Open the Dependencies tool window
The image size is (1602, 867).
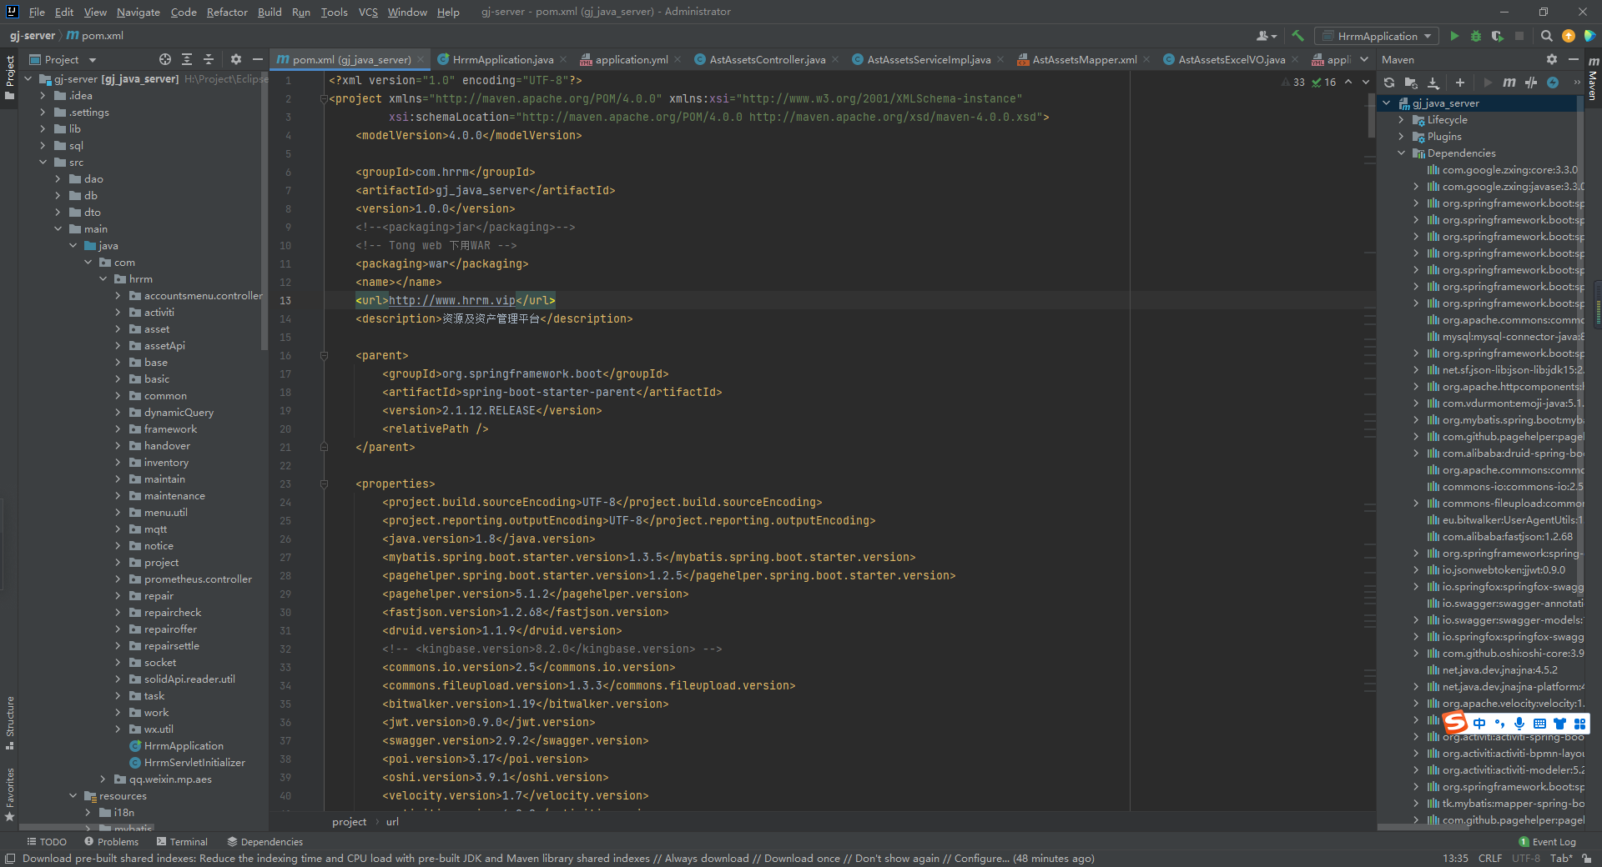point(265,842)
